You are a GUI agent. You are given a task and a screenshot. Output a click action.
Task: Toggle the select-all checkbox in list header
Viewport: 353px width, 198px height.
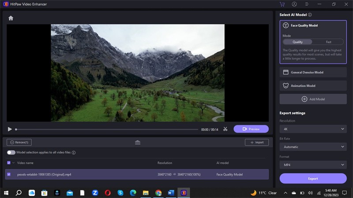[x=9, y=163]
